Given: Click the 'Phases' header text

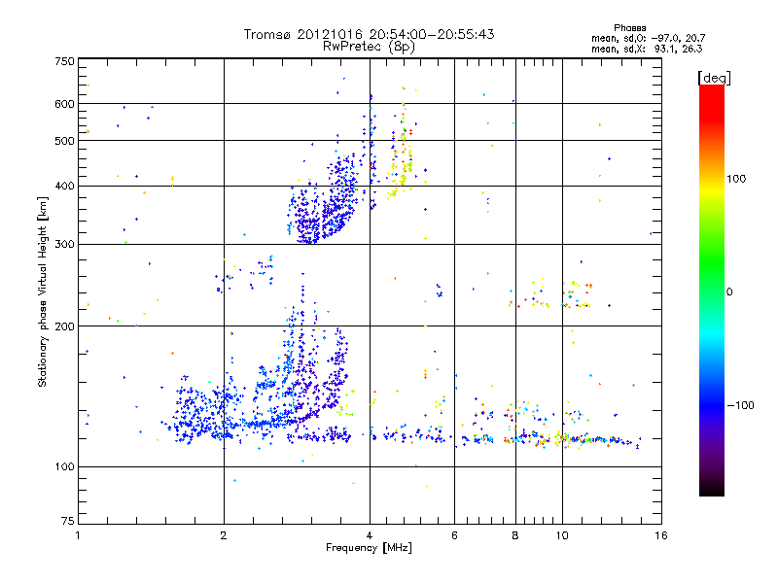Looking at the screenshot, I should (x=629, y=28).
